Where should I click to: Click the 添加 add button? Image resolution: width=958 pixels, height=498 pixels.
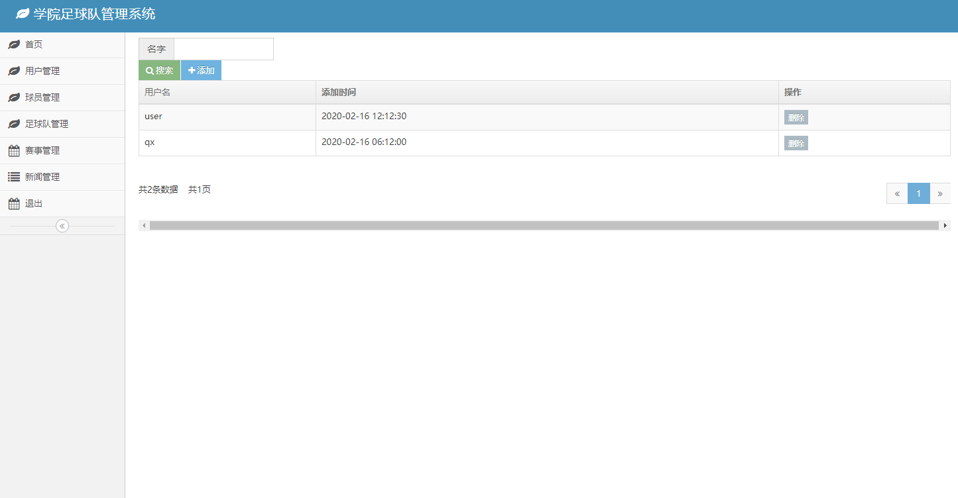click(201, 70)
